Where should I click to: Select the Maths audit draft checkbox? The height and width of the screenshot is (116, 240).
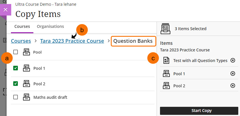[16, 97]
